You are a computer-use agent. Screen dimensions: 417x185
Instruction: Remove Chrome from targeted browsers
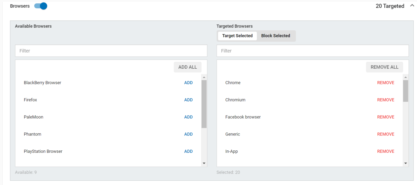[386, 83]
